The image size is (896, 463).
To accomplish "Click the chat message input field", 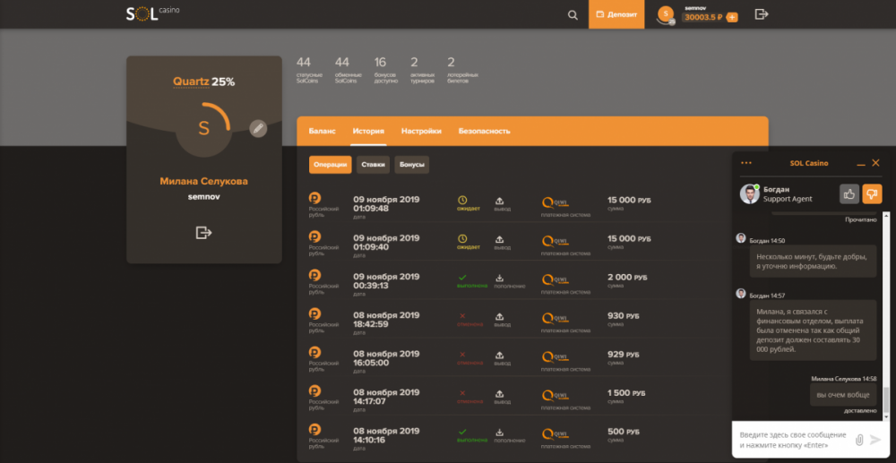I will click(791, 440).
